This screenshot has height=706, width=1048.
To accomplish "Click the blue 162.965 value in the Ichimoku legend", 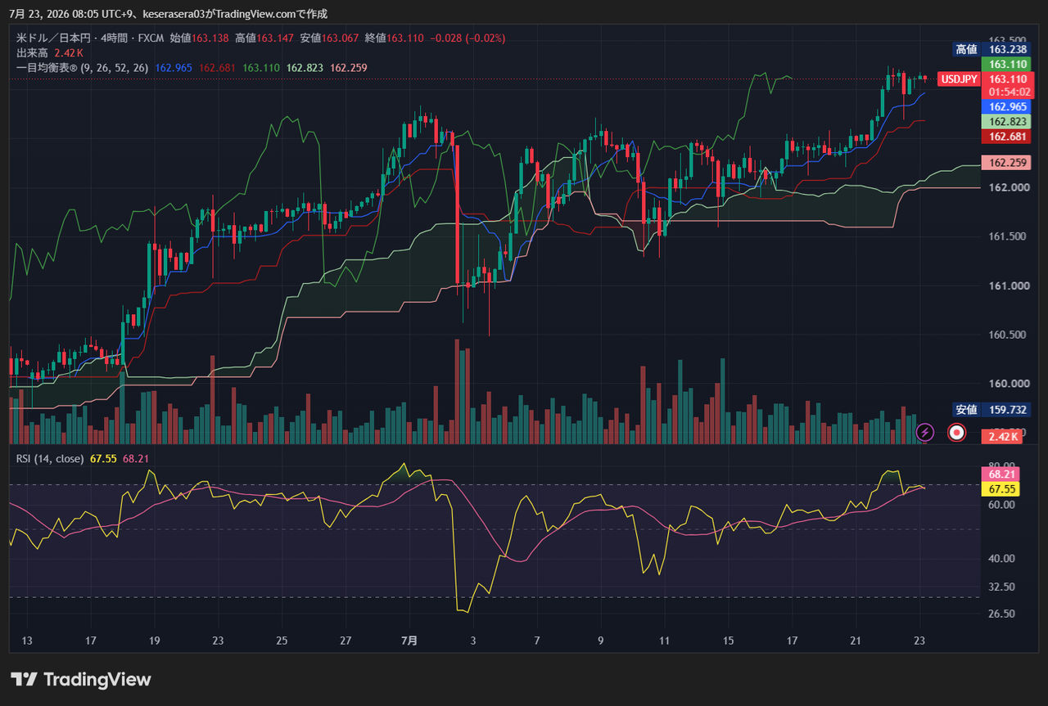I will pos(174,68).
